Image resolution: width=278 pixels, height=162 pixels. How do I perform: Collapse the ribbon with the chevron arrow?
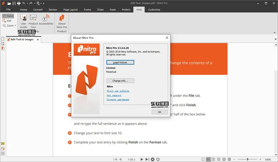tap(275, 33)
